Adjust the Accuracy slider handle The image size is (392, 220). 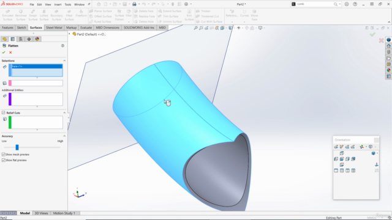tap(17, 147)
